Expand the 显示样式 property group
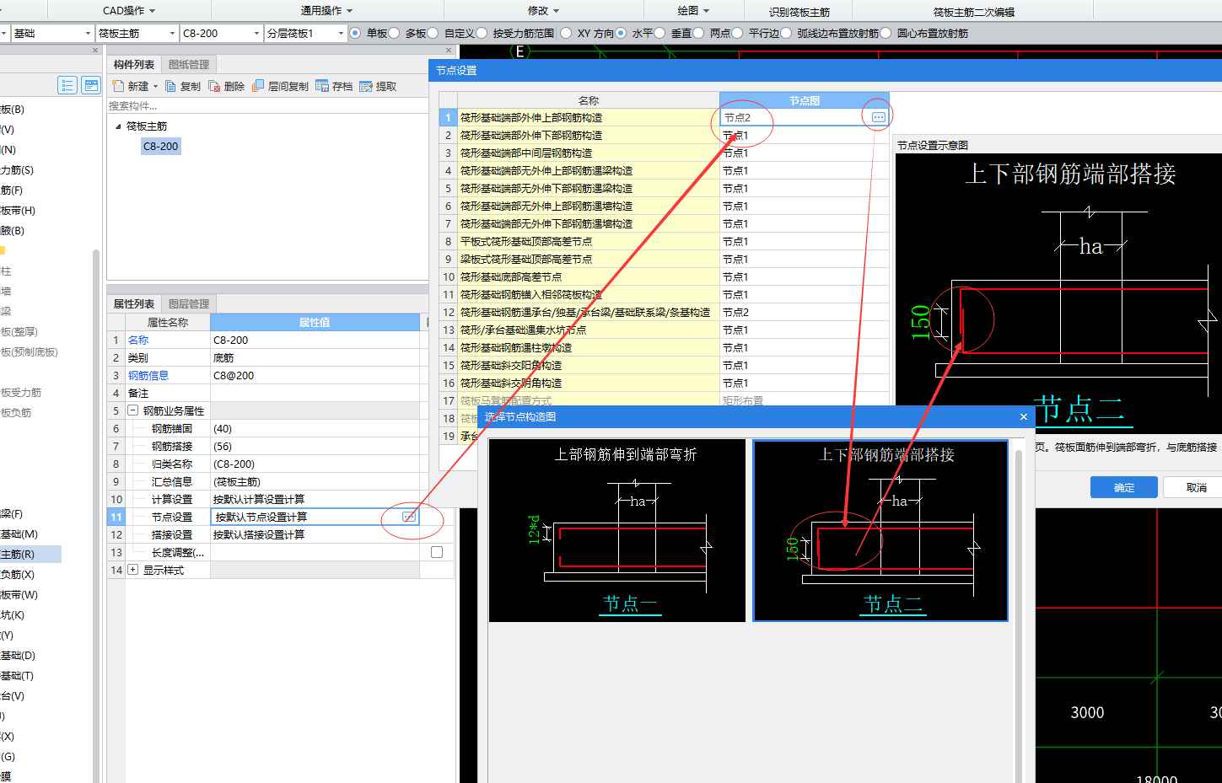This screenshot has height=783, width=1222. tap(133, 570)
